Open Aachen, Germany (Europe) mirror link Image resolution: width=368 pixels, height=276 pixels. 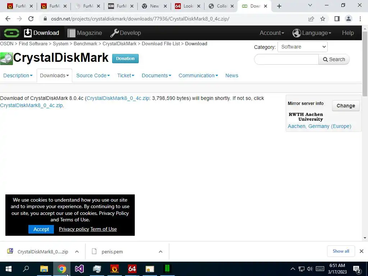coord(319,126)
